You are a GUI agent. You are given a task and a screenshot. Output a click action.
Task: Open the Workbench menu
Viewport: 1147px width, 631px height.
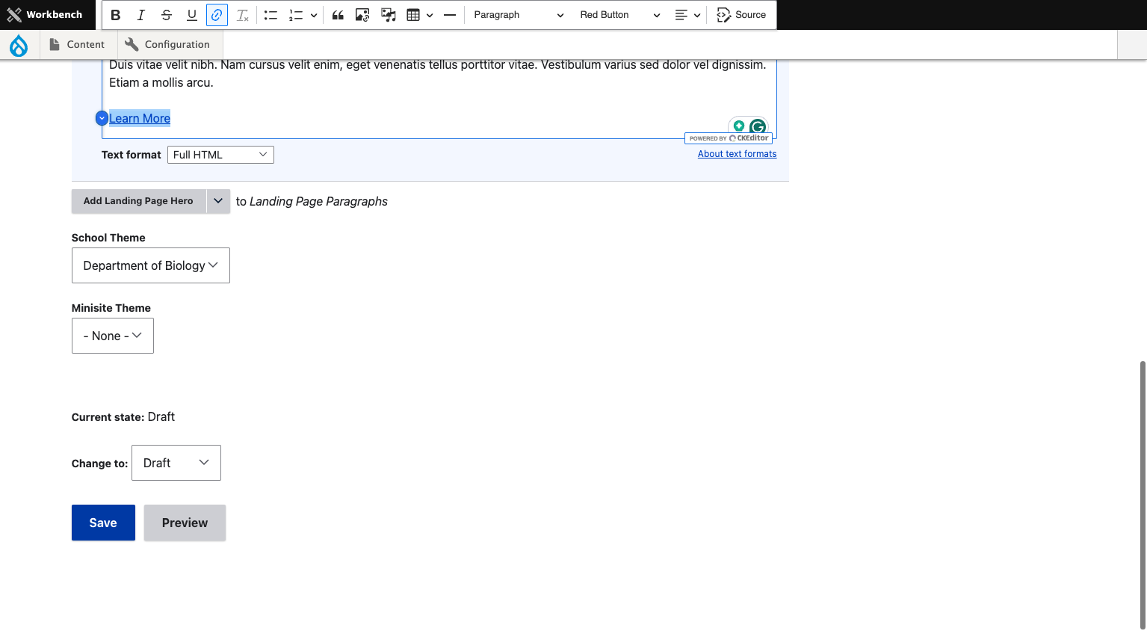(45, 15)
